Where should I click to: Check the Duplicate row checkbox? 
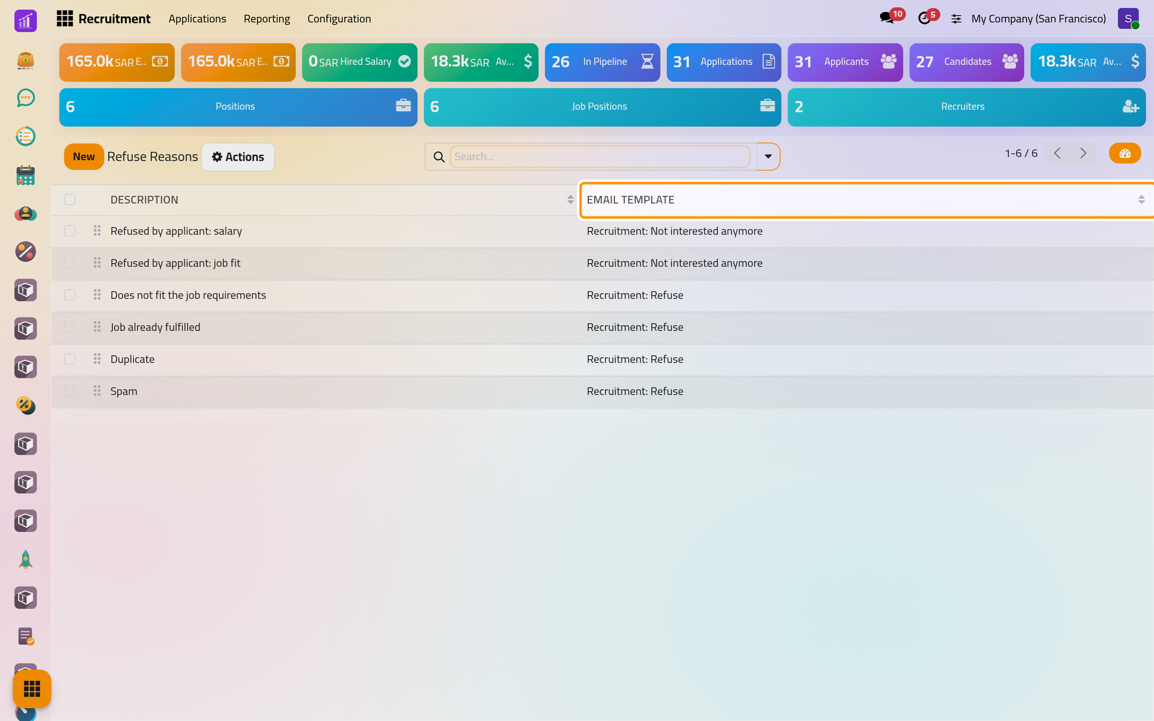tap(70, 359)
